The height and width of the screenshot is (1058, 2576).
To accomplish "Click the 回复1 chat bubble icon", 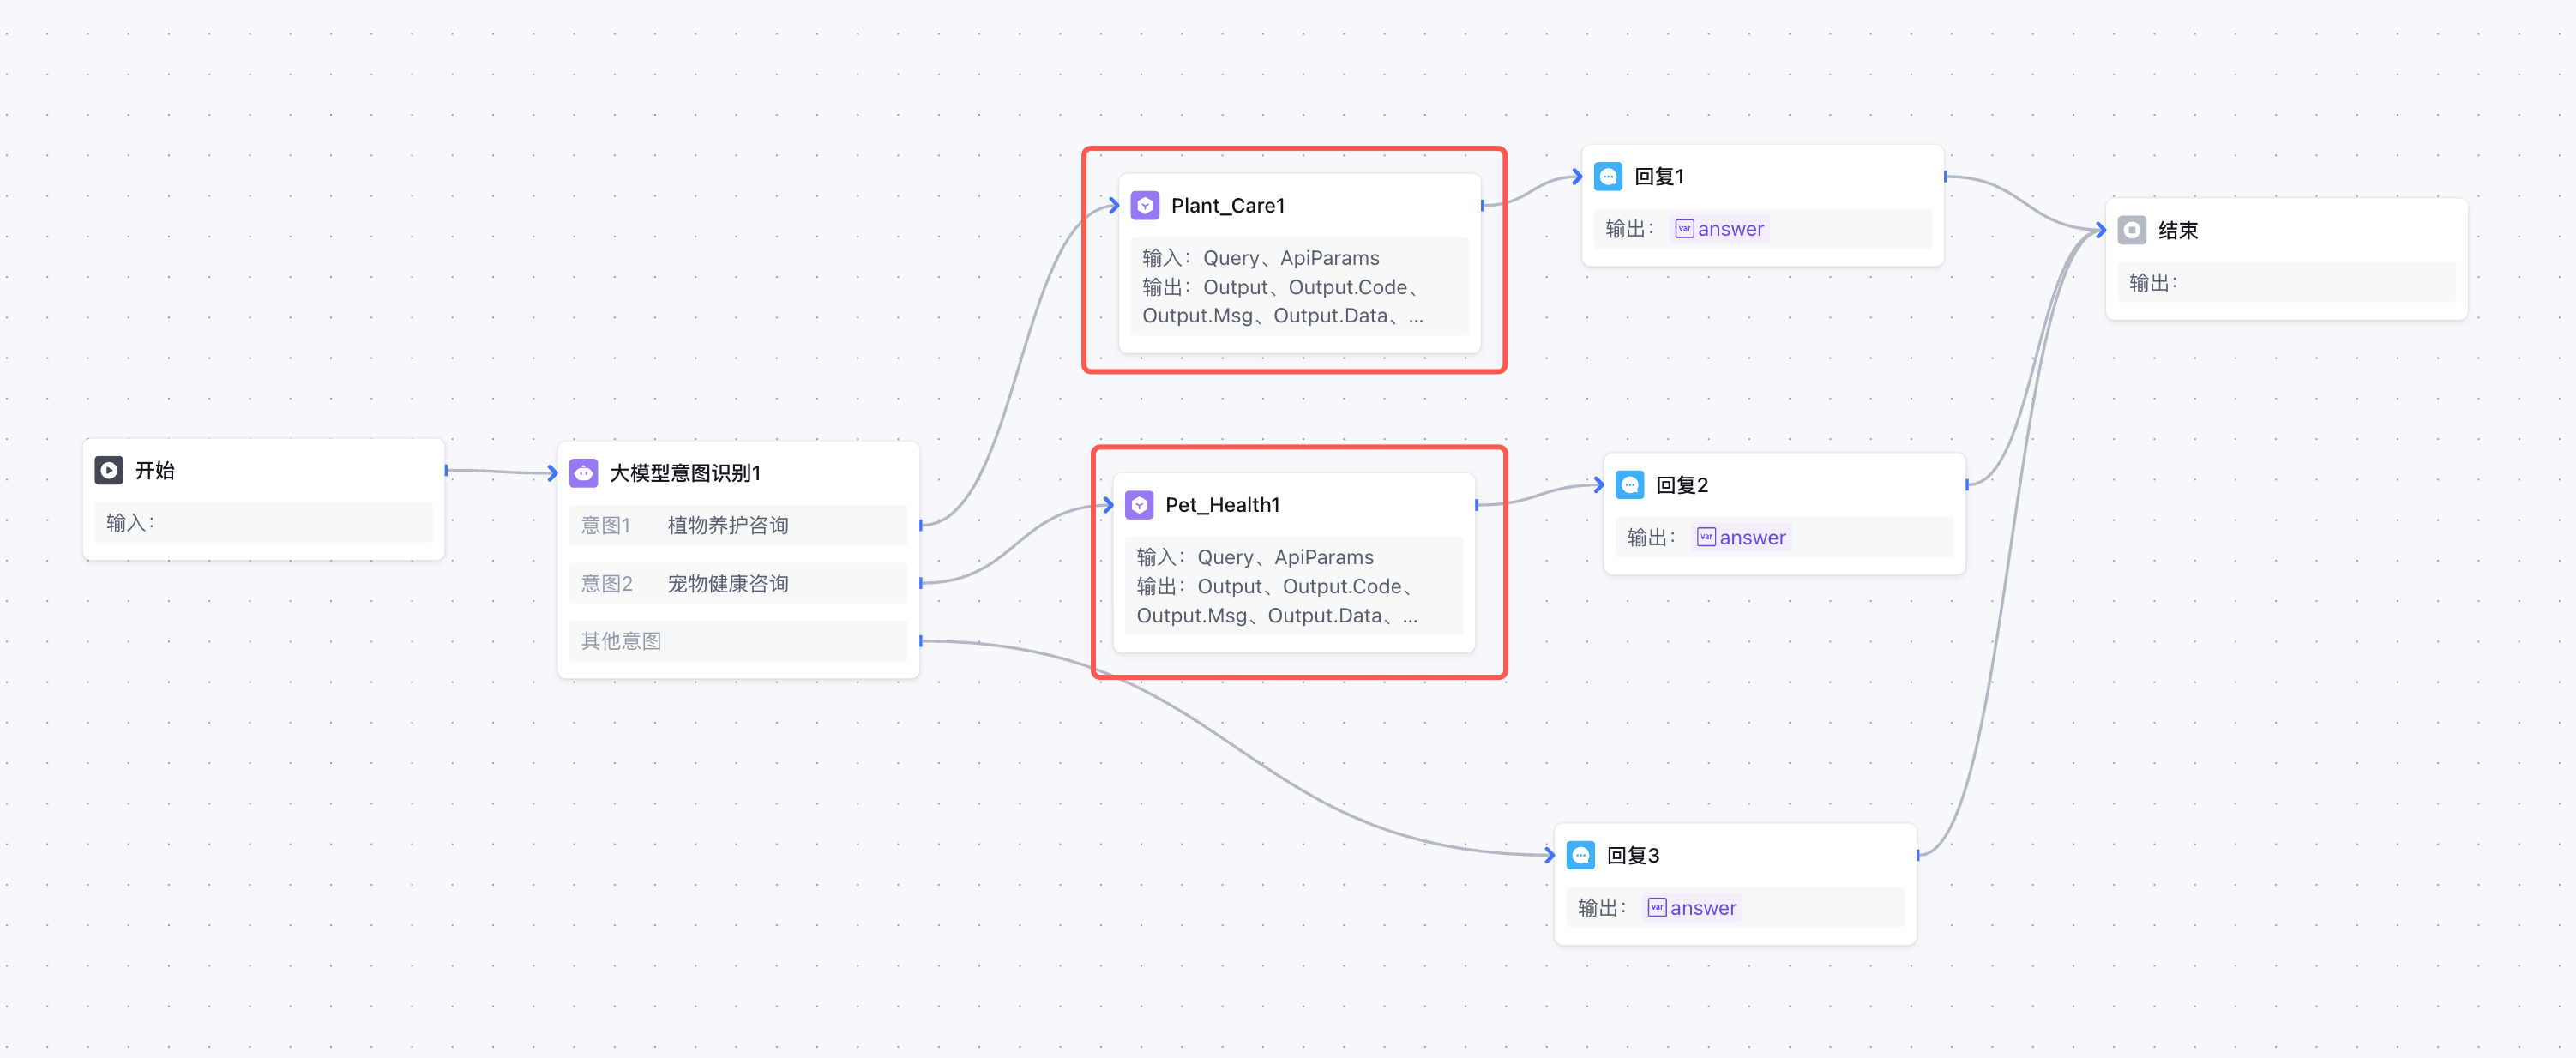I will coord(1607,177).
